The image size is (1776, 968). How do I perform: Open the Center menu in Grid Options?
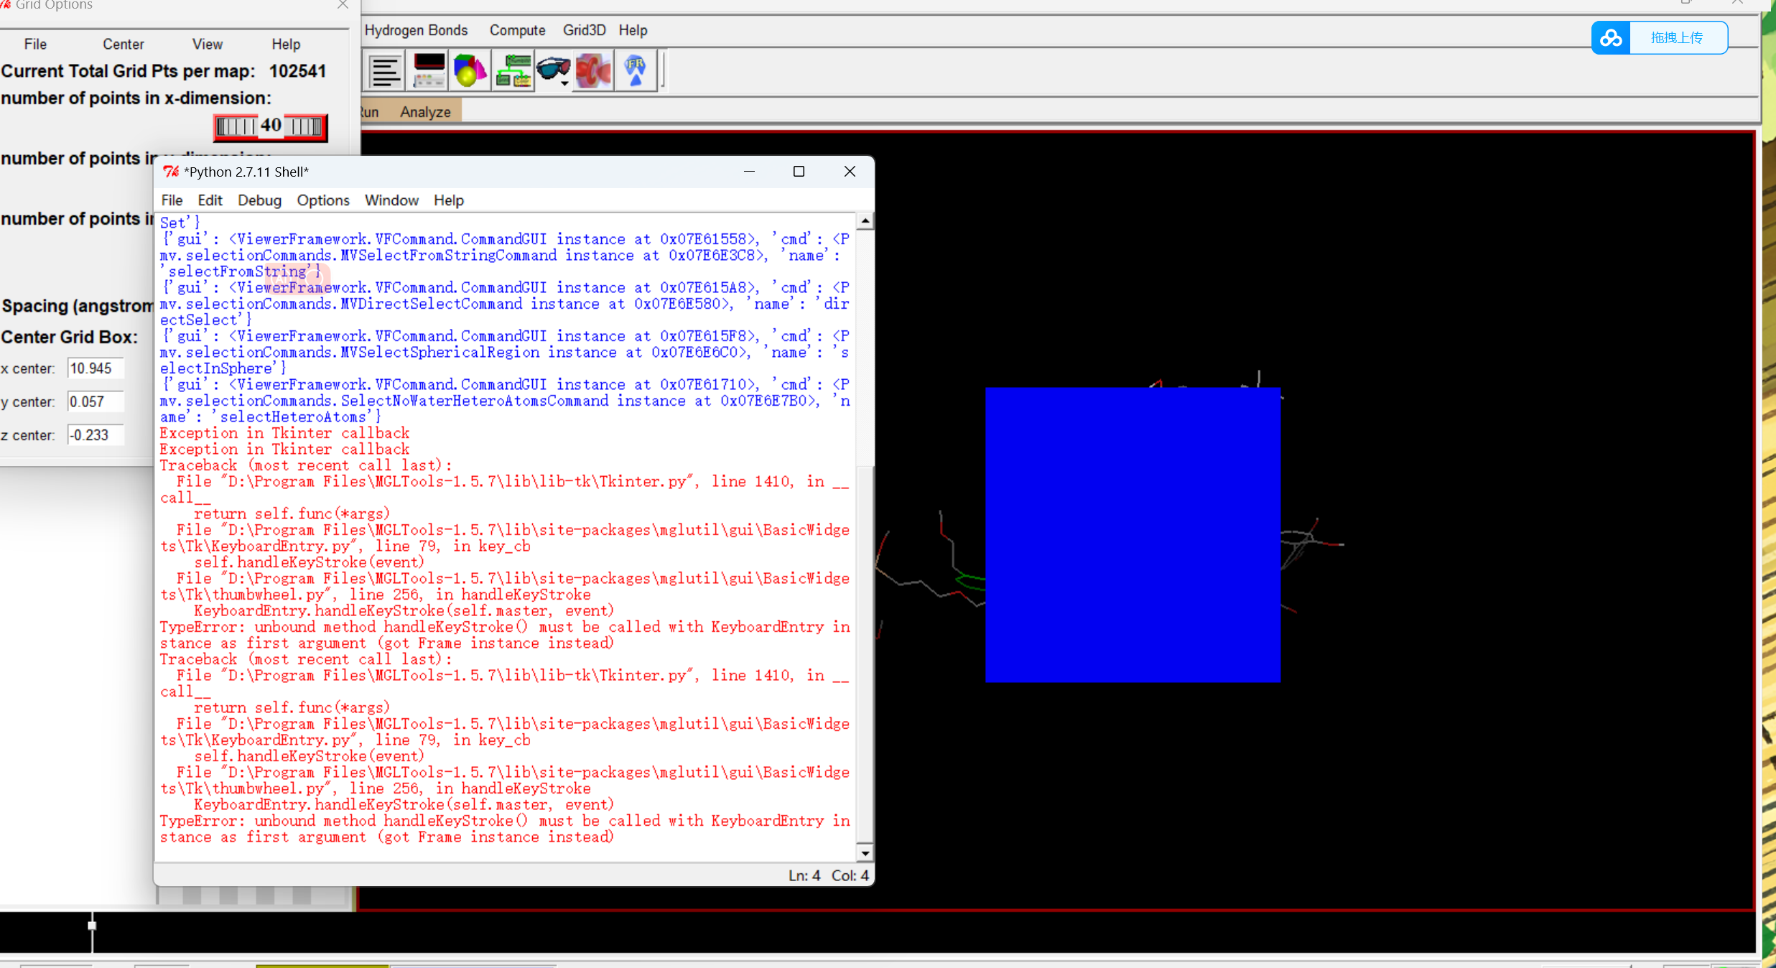123,45
